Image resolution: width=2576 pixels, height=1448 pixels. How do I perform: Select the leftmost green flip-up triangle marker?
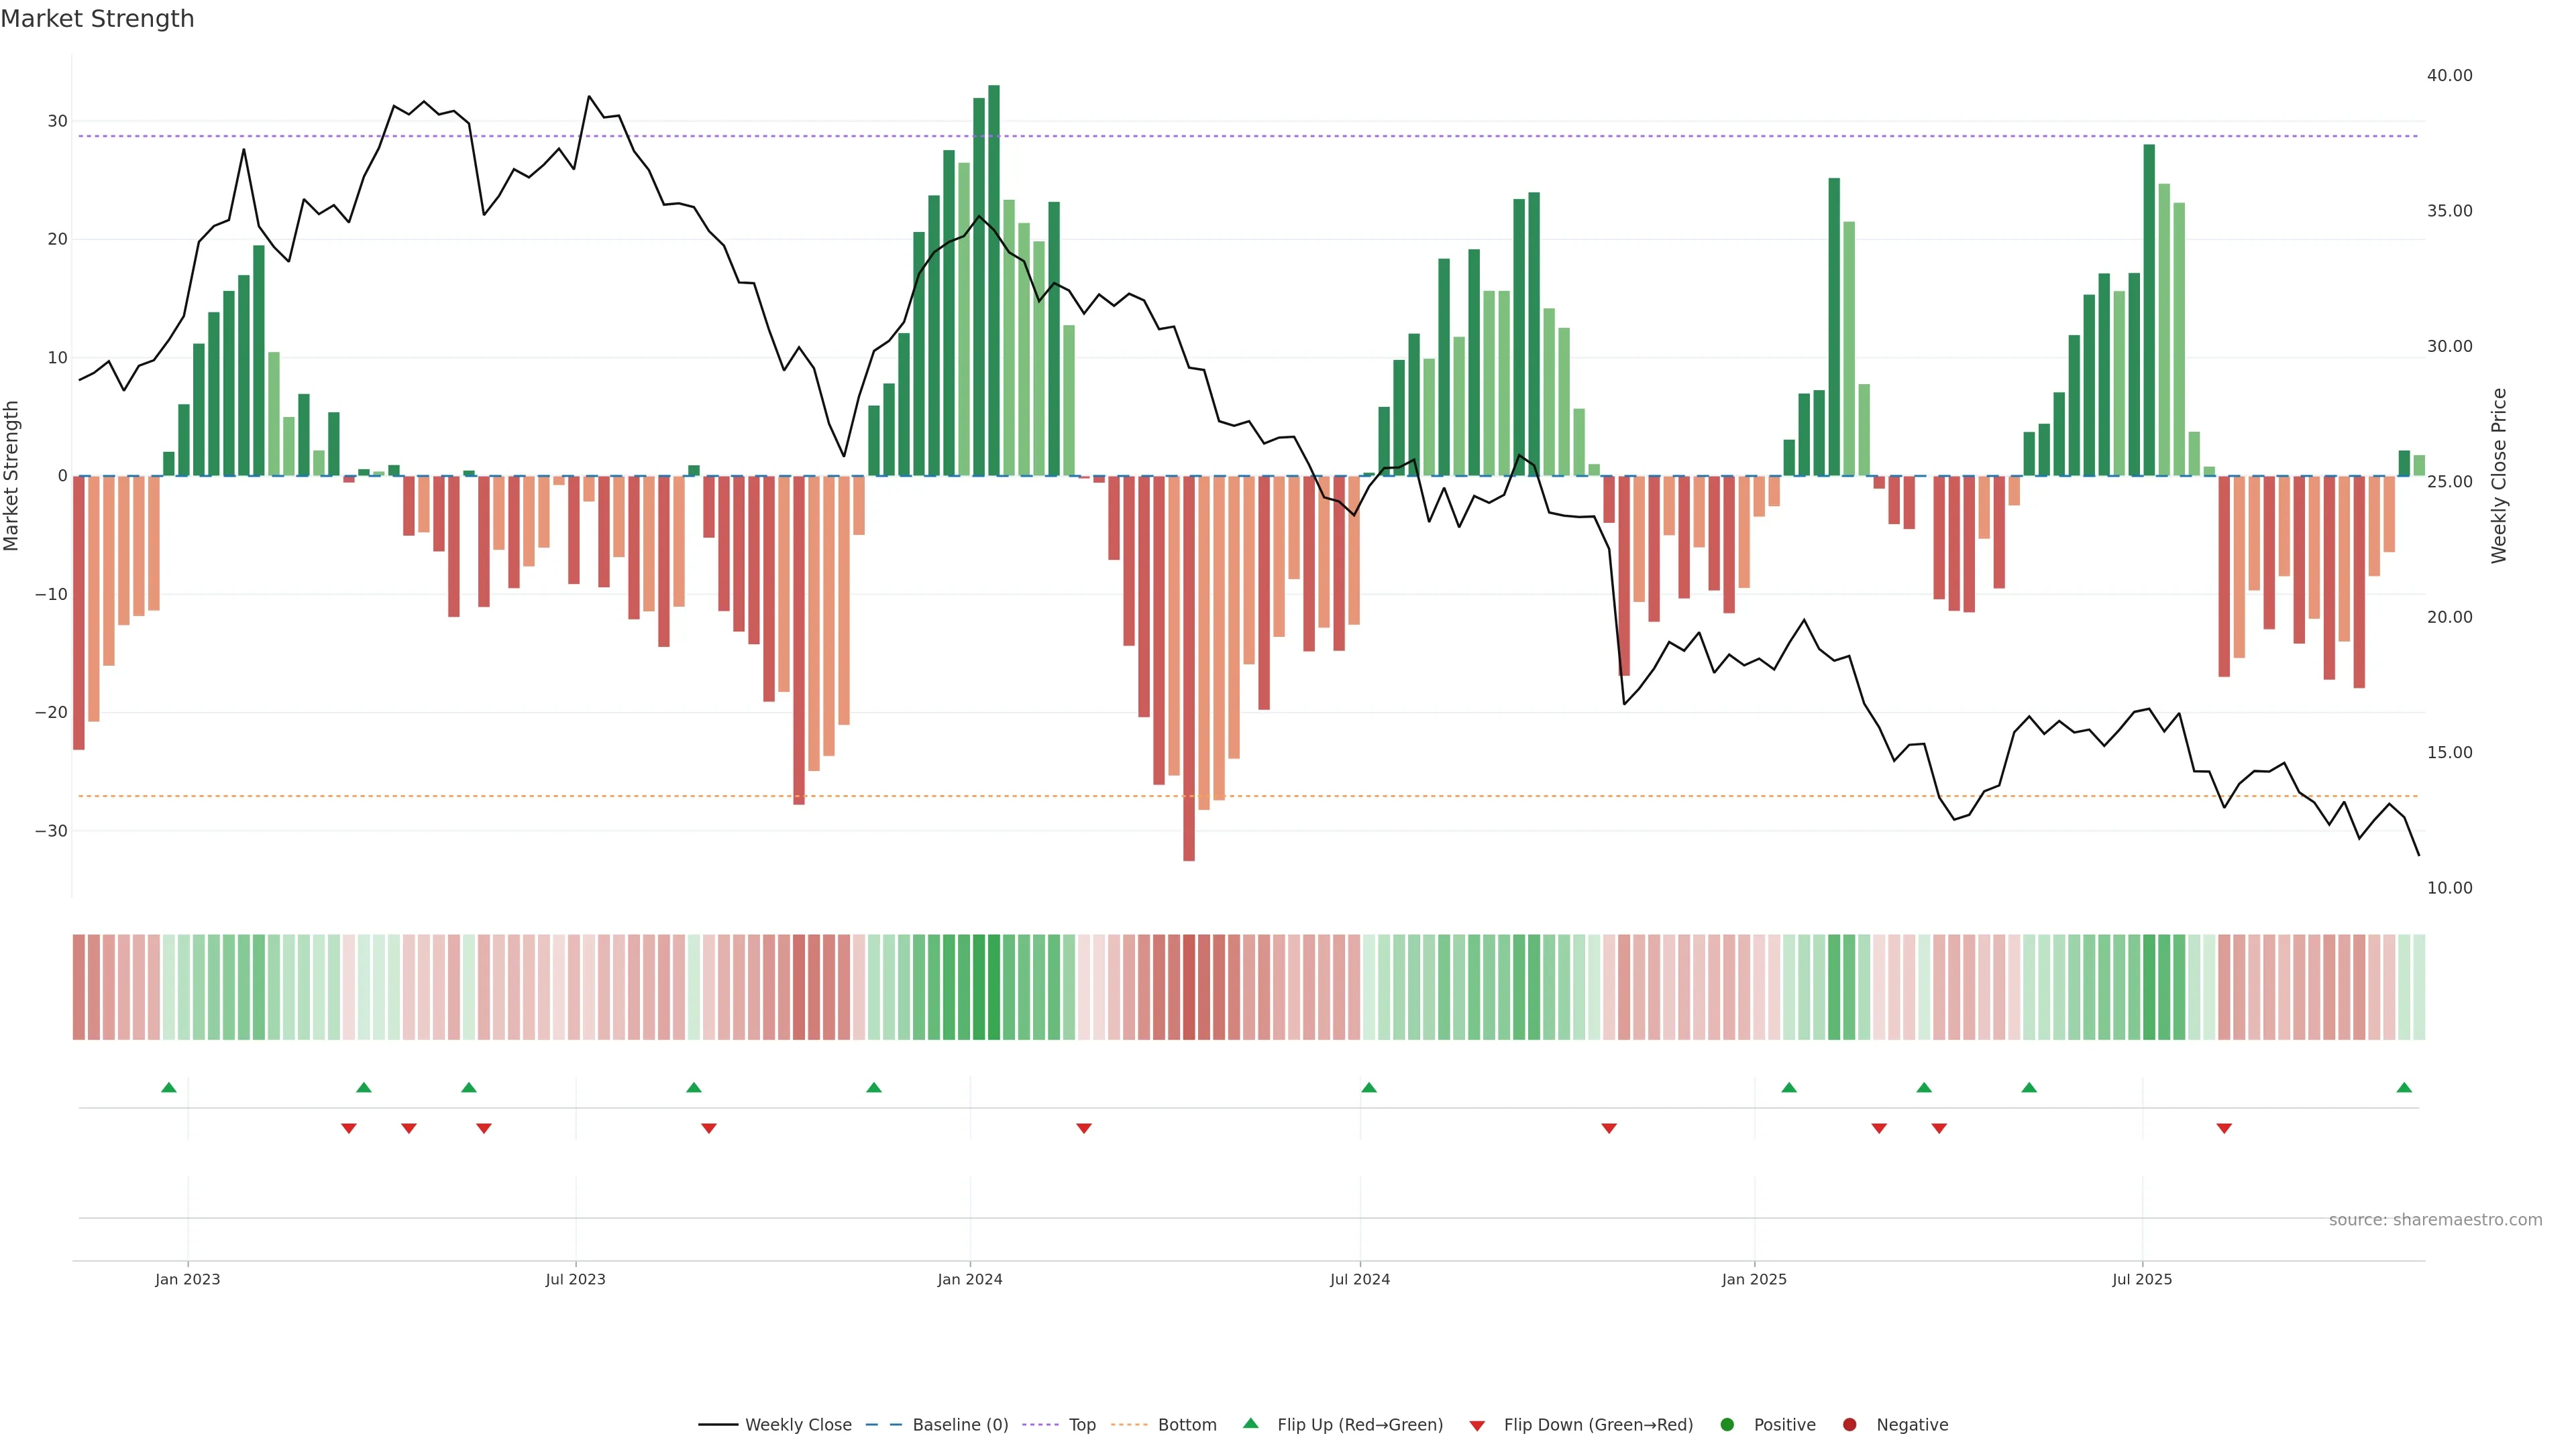[169, 1087]
